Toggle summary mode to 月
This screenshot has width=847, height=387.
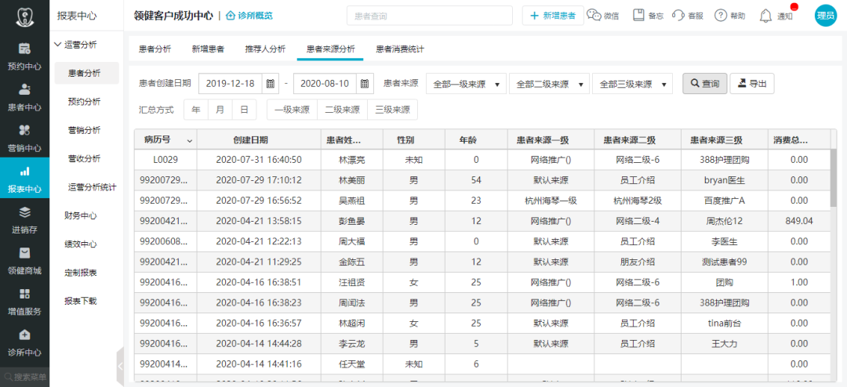pyautogui.click(x=220, y=110)
